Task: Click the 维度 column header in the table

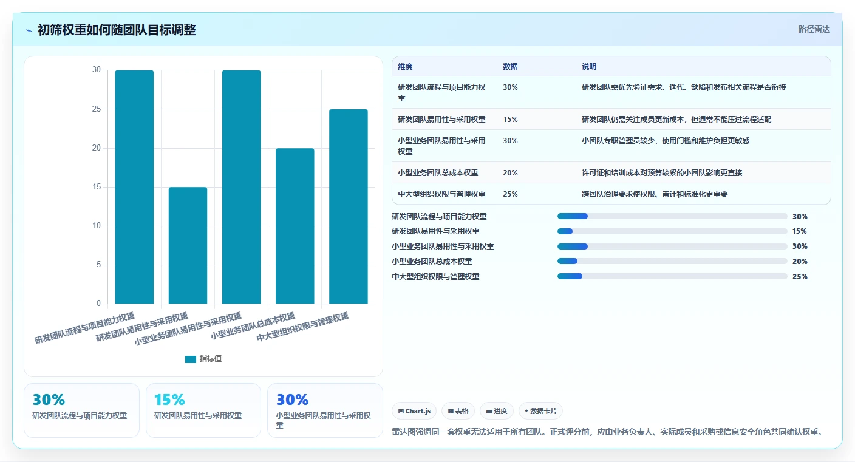Action: pyautogui.click(x=405, y=66)
